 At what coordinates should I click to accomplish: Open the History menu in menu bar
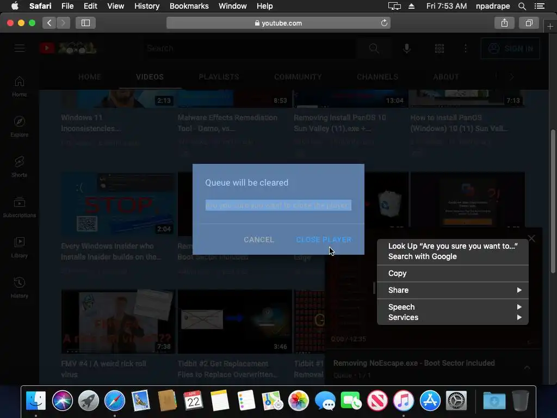(x=147, y=6)
